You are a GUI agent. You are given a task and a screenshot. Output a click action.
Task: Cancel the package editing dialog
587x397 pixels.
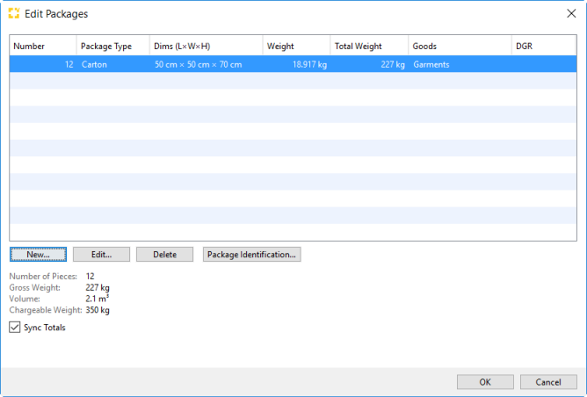click(548, 382)
